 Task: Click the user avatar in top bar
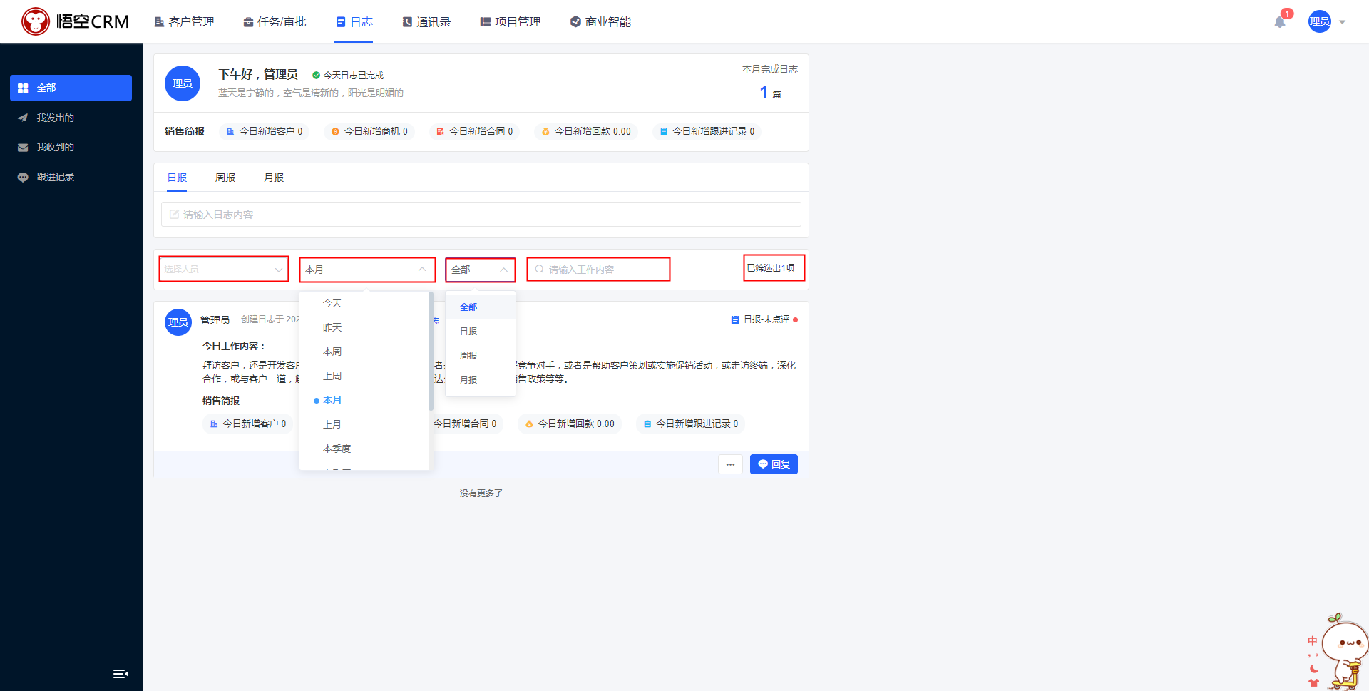point(1320,21)
